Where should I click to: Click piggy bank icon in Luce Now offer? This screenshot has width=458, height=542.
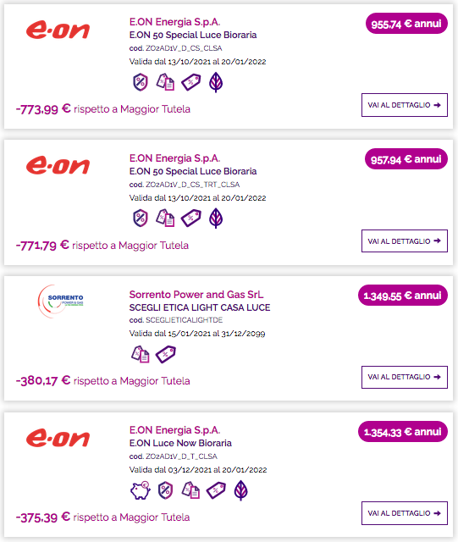[x=141, y=490]
